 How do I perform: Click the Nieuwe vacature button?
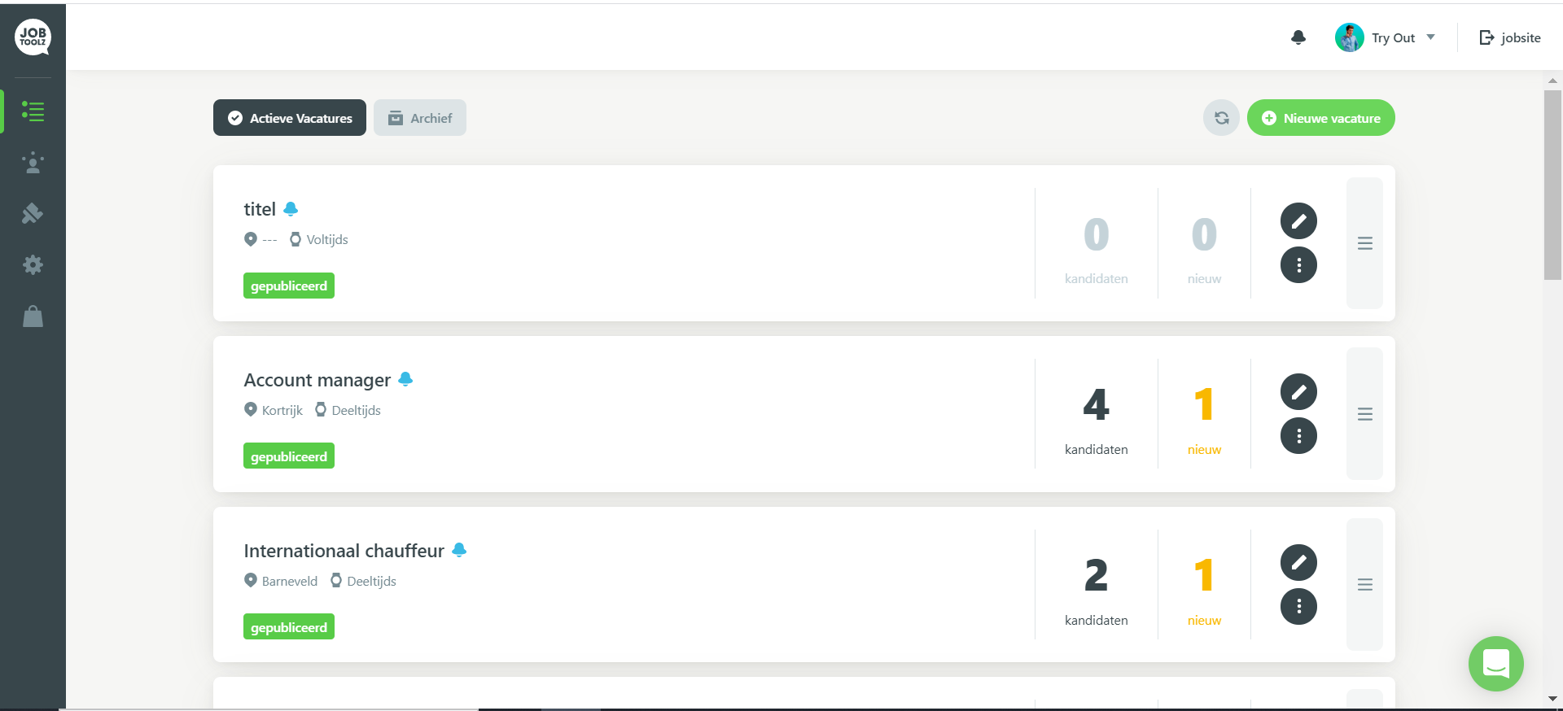(1320, 118)
